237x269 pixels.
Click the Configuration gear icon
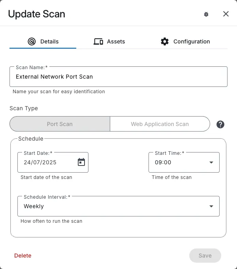tap(165, 41)
